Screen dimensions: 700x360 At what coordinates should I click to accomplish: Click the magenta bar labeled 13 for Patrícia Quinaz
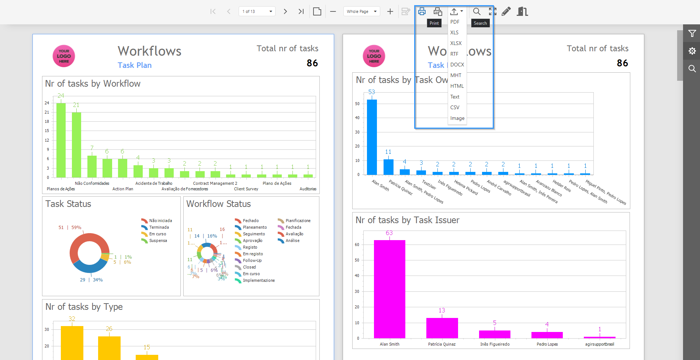point(442,328)
